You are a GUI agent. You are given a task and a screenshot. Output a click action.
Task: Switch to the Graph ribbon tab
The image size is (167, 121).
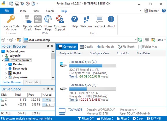pos(50,11)
